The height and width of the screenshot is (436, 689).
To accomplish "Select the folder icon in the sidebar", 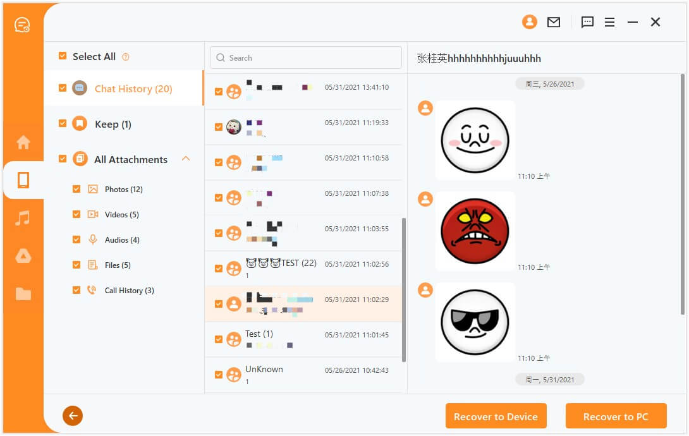I will (23, 292).
